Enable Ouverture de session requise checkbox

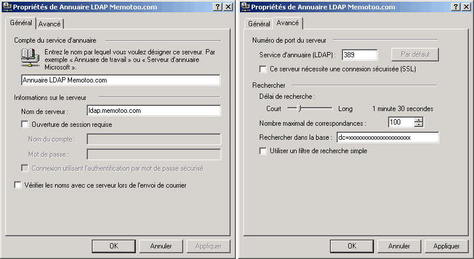pos(25,125)
